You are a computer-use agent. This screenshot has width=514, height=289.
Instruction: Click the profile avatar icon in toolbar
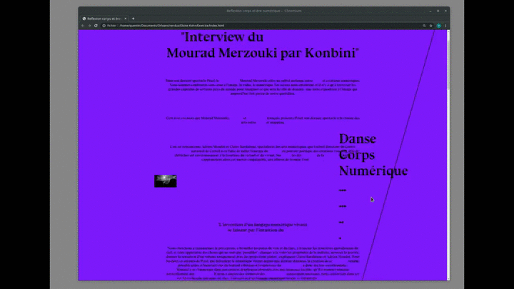[438, 25]
